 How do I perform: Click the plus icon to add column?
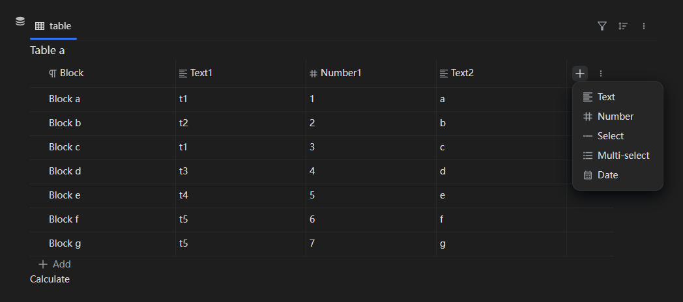[x=580, y=74]
